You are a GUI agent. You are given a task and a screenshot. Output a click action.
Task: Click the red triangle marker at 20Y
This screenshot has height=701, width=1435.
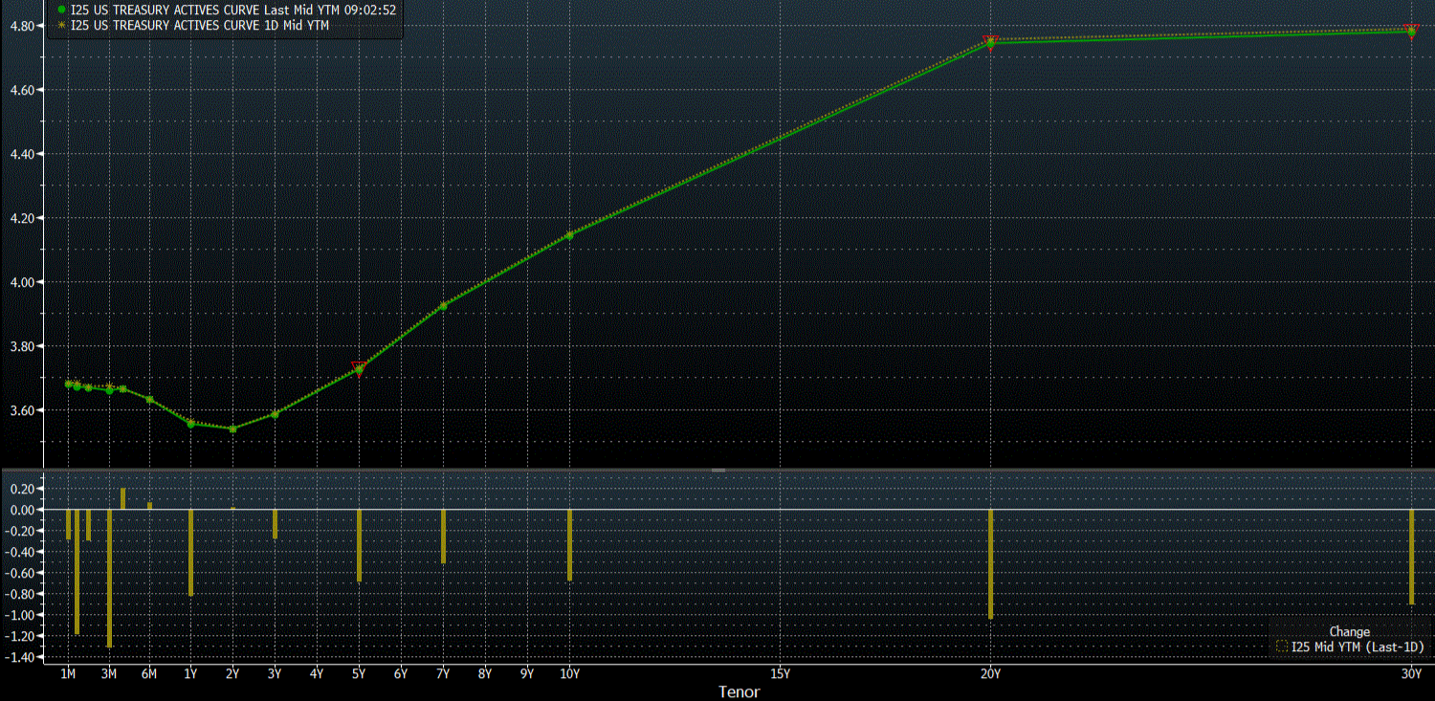tap(990, 41)
